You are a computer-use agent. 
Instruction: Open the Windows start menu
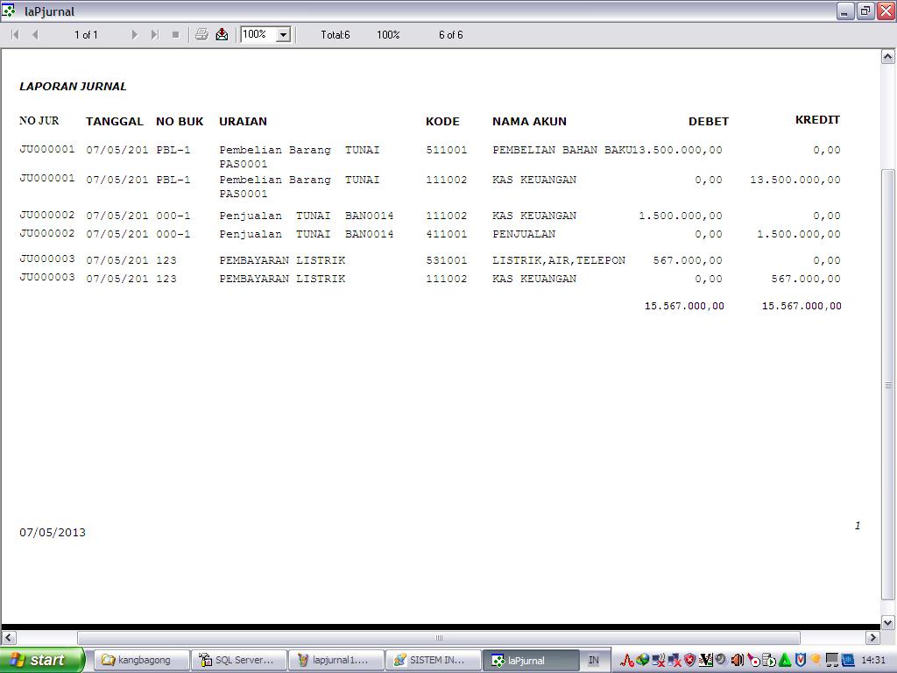42,660
